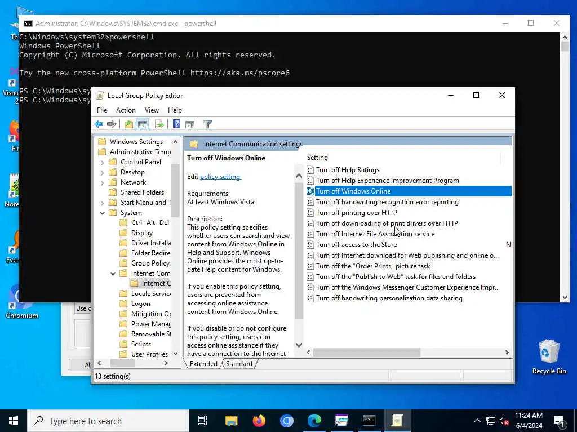Click the Control Panel folder icon in tree

coord(113,162)
